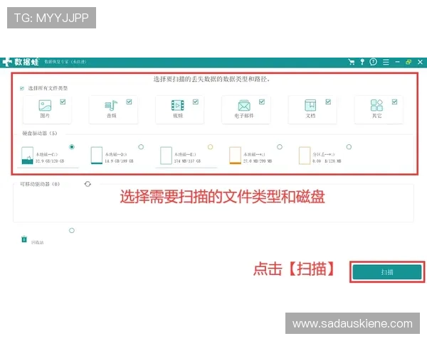Select the 回收站 recycle bin radio button
The height and width of the screenshot is (341, 427).
point(72,231)
